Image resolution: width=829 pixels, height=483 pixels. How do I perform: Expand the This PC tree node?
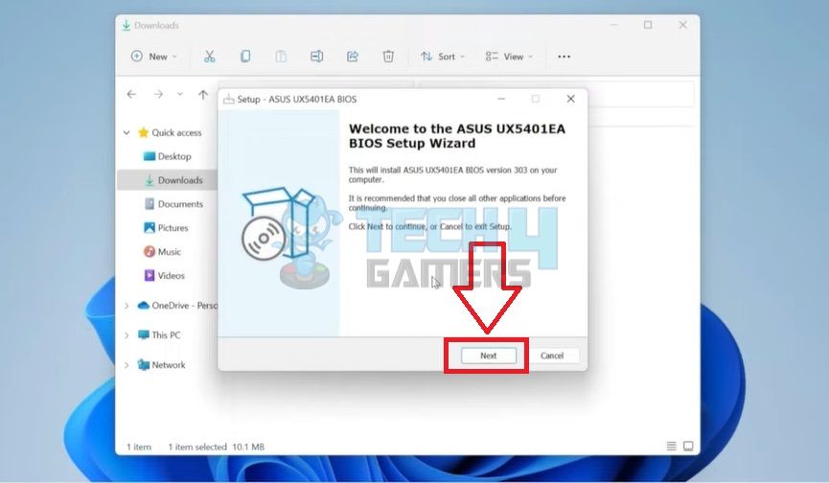[127, 335]
